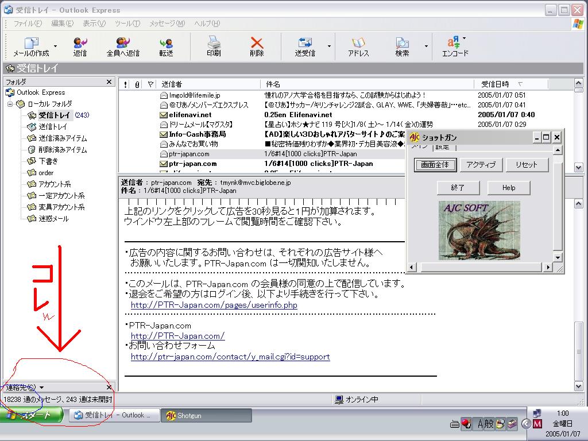Open the ファイル(F) menu

point(28,23)
